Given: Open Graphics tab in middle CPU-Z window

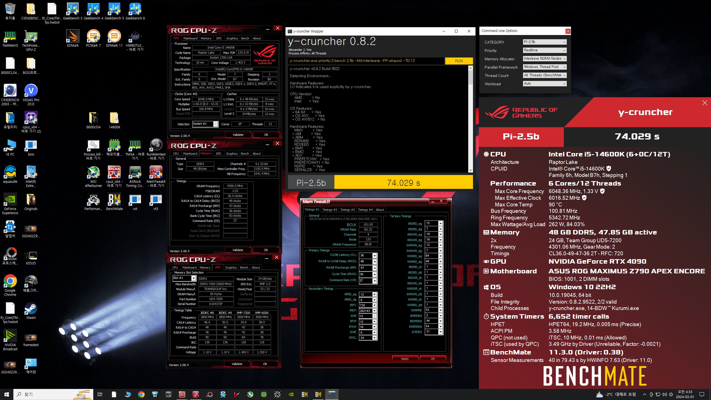Looking at the screenshot, I should (232, 154).
